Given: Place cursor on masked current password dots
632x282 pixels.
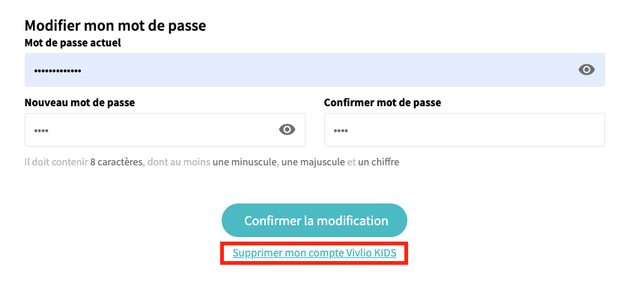Looking at the screenshot, I should point(57,71).
